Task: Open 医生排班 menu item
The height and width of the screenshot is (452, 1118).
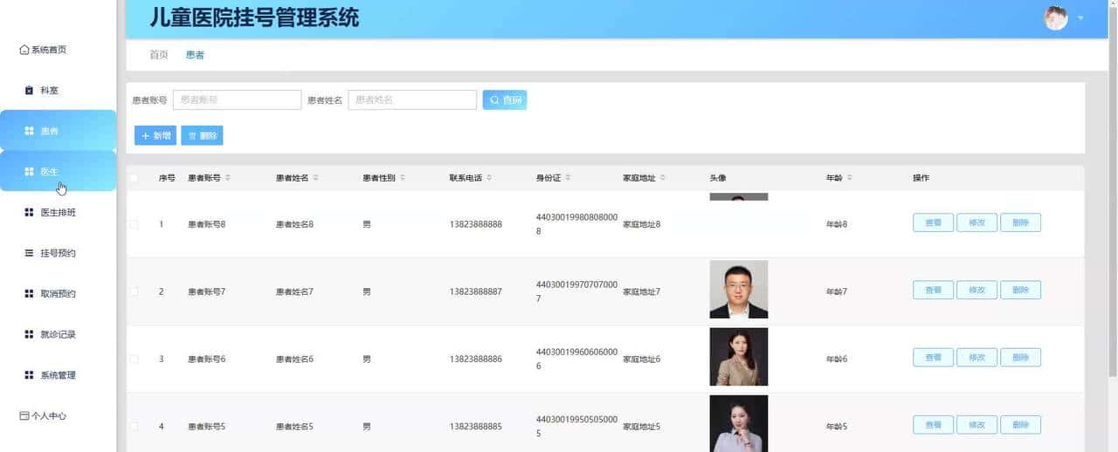Action: 58,212
